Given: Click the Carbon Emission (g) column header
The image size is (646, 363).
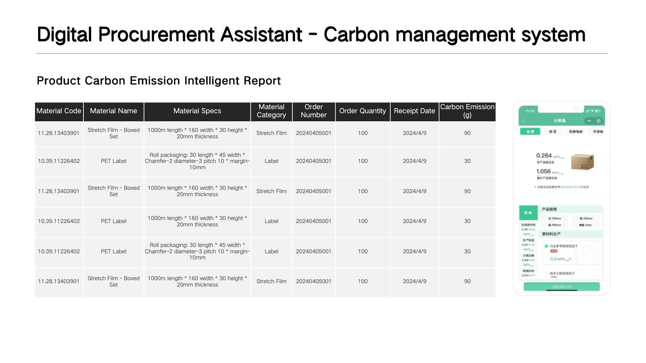Looking at the screenshot, I should pos(467,111).
